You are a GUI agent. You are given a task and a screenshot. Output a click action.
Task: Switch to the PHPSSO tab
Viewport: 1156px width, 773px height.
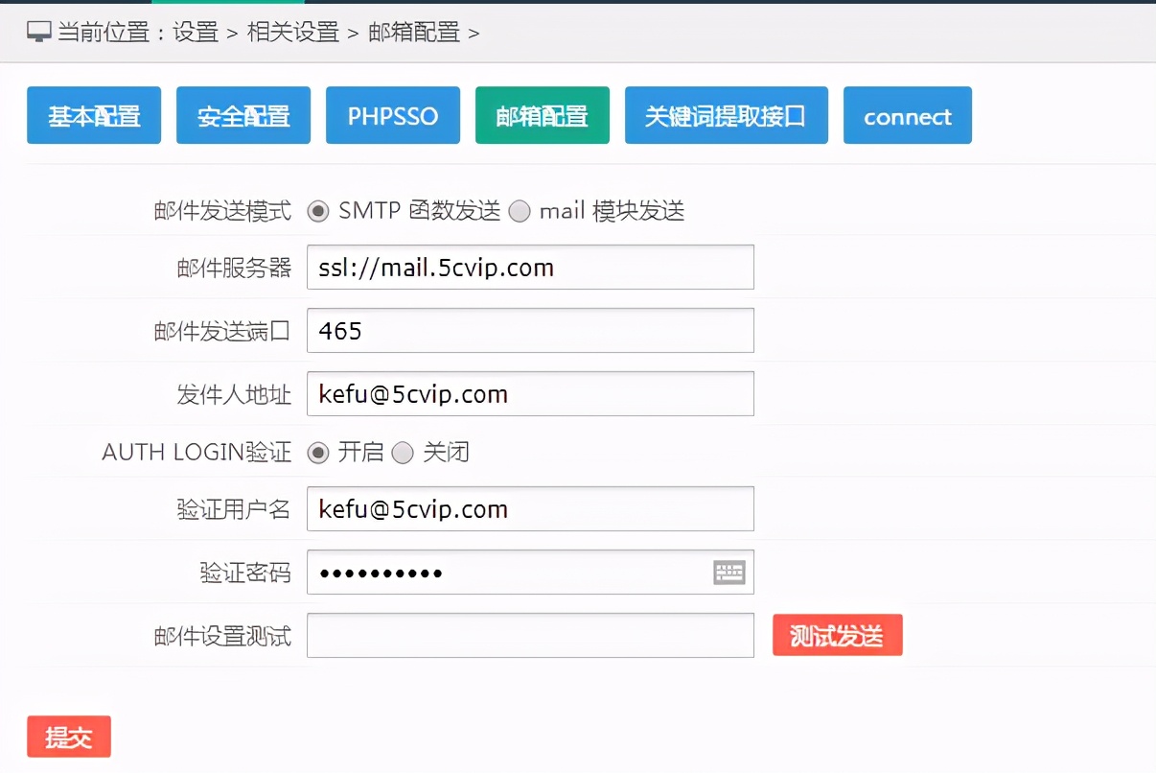click(392, 115)
